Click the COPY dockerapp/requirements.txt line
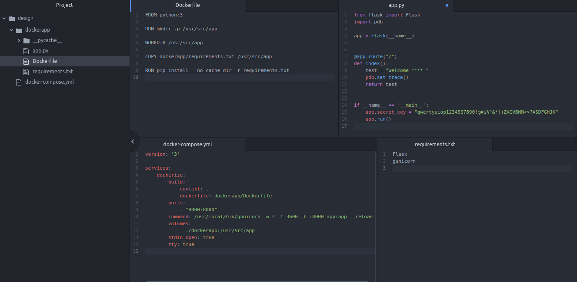 point(209,56)
